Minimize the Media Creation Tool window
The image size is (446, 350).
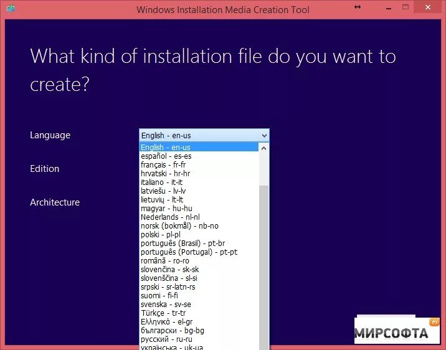pos(389,8)
